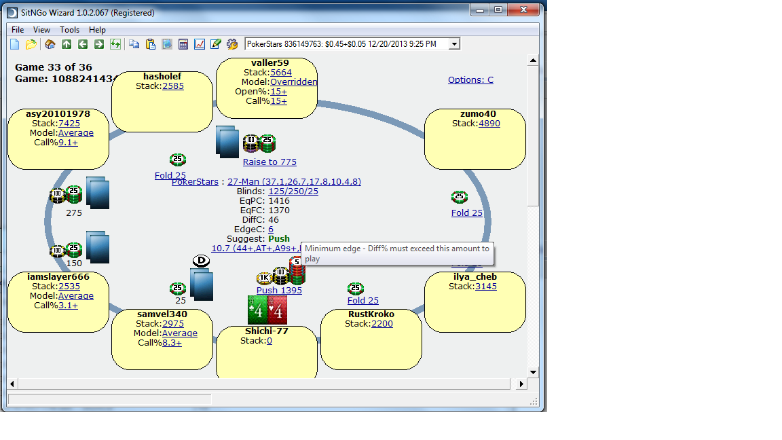The width and height of the screenshot is (782, 440).
Task: Change valler59's Call% 15+ range
Action: [279, 101]
